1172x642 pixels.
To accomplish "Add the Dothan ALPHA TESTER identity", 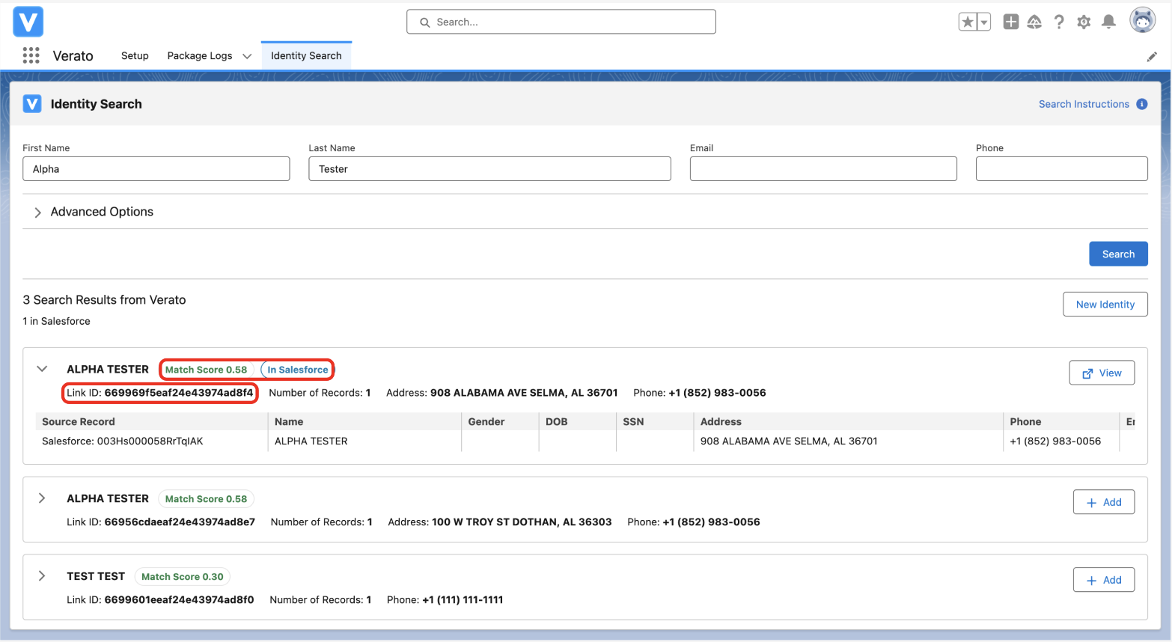I will pyautogui.click(x=1104, y=502).
